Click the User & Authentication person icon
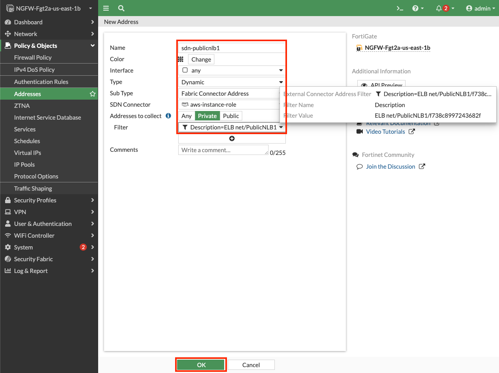The height and width of the screenshot is (373, 499). [x=7, y=224]
